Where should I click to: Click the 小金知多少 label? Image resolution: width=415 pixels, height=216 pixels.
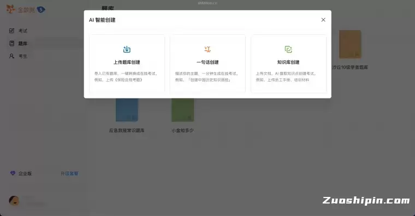tap(182, 130)
